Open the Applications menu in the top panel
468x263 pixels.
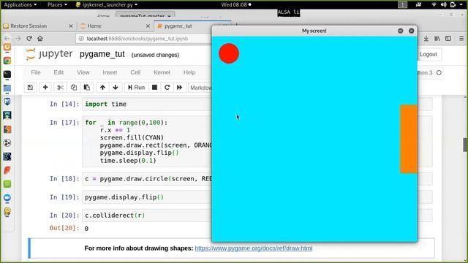pyautogui.click(x=20, y=4)
